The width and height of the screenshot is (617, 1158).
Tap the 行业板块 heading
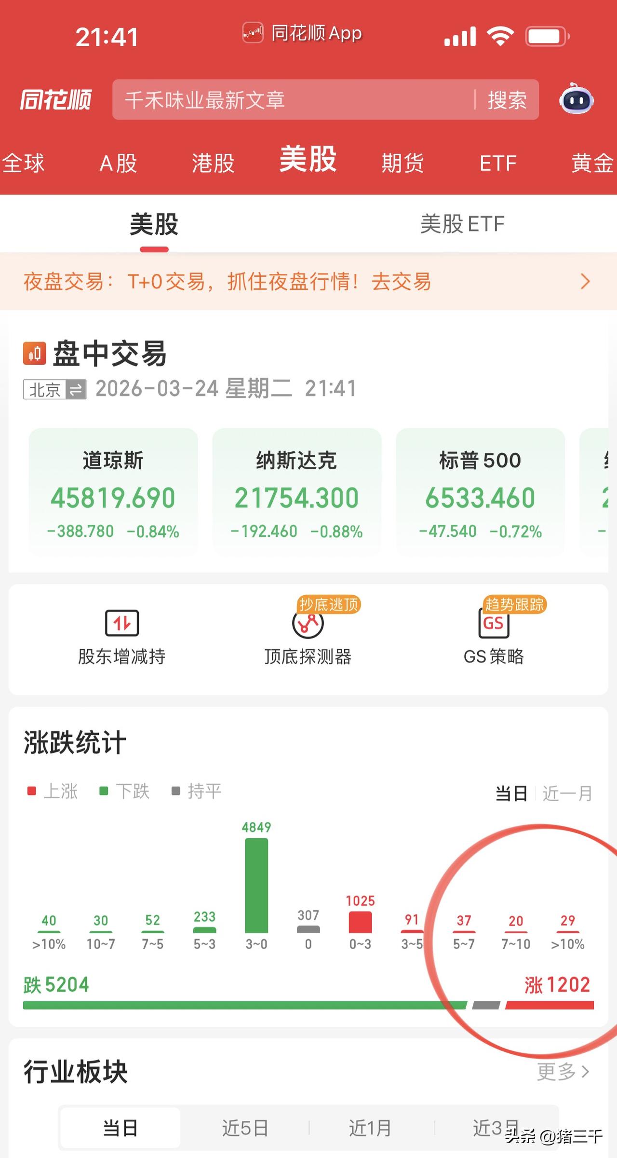(x=76, y=1072)
